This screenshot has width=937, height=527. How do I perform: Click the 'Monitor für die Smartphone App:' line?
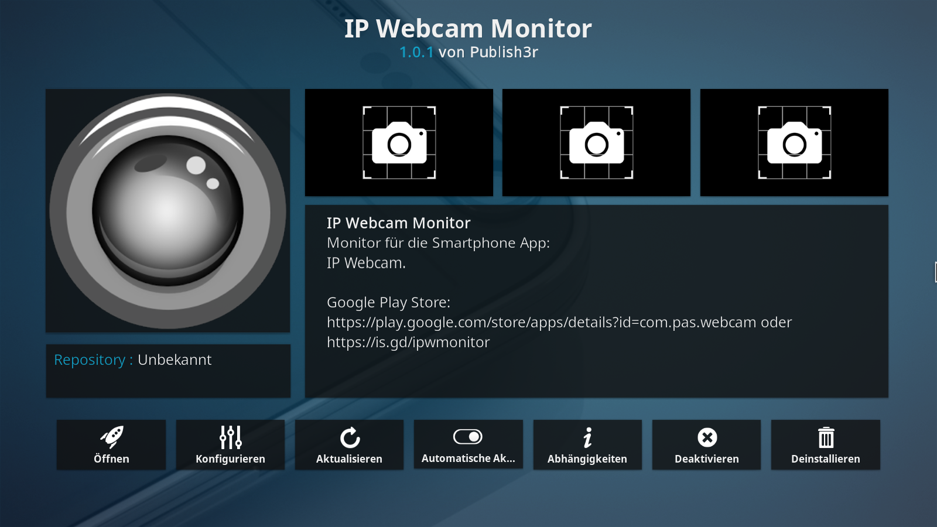click(x=438, y=243)
